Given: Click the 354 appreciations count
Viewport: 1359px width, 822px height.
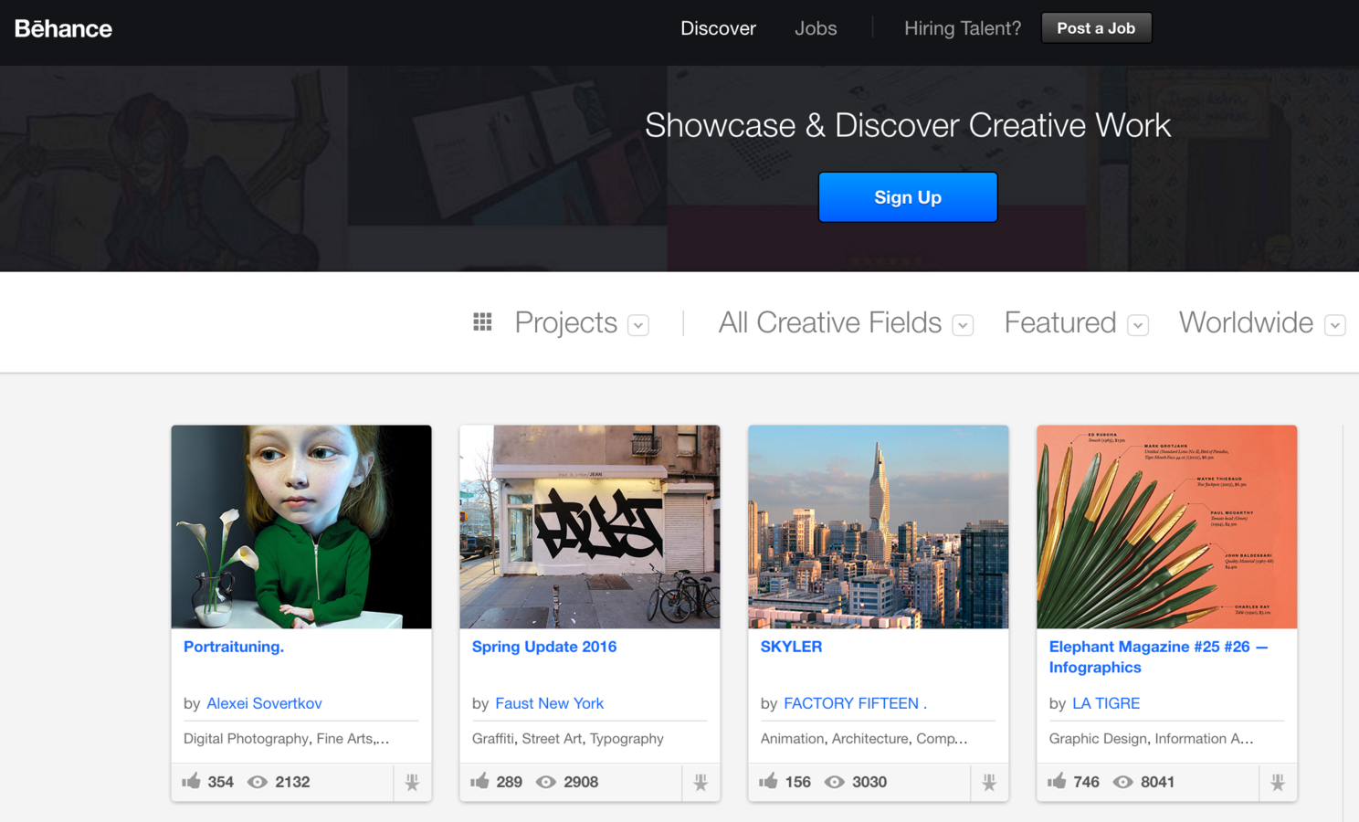Looking at the screenshot, I should coord(220,782).
